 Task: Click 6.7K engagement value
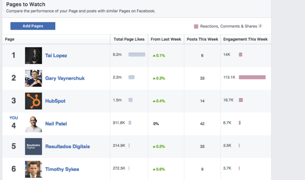[x=227, y=123]
